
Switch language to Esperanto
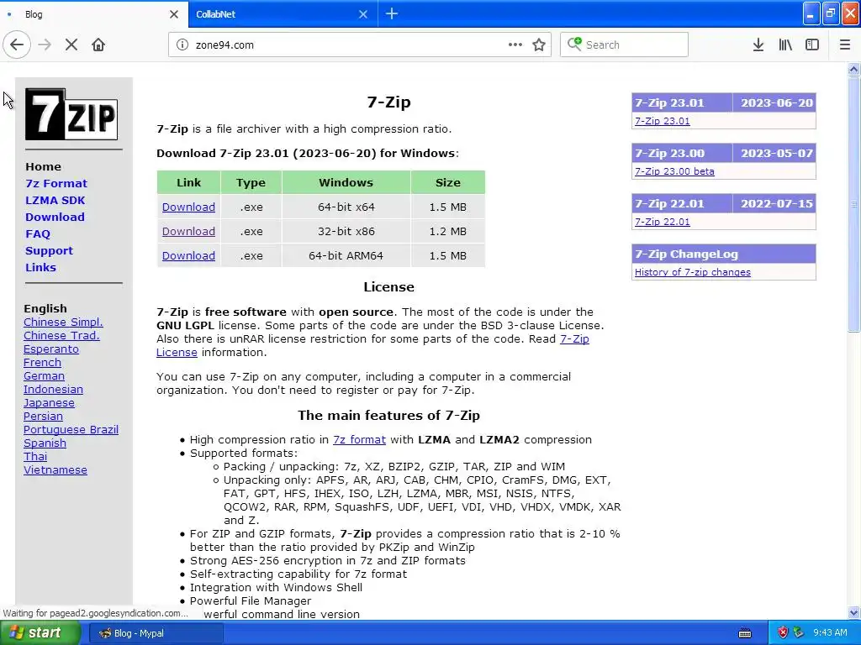[x=51, y=349]
